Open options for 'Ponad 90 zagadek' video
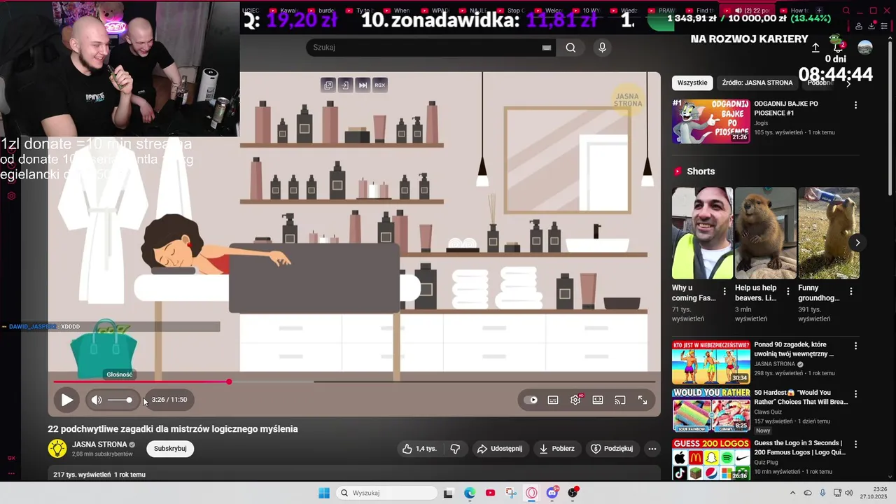The height and width of the screenshot is (504, 896). tap(855, 346)
